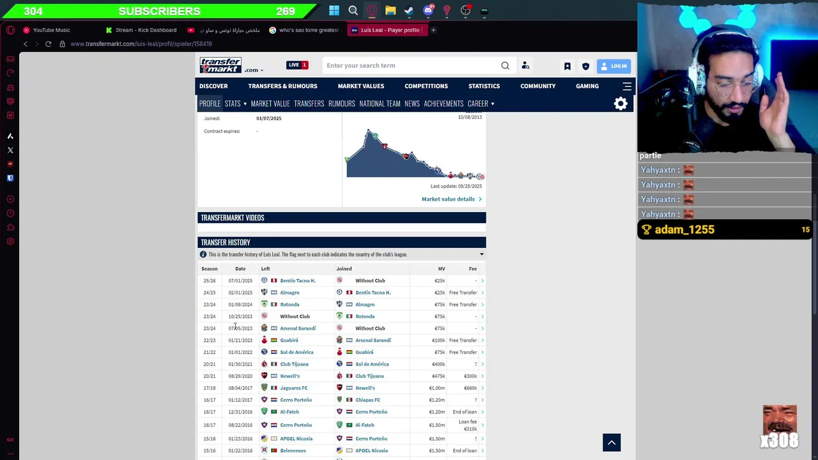Launch Steam from the taskbar
Viewport: 818px width, 460px height.
click(409, 10)
